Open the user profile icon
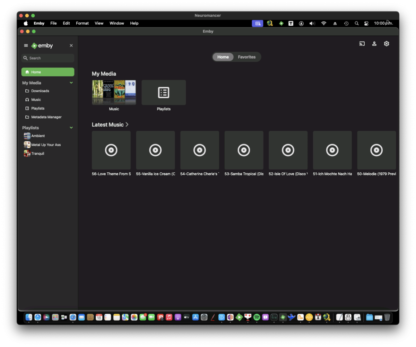 click(x=374, y=44)
